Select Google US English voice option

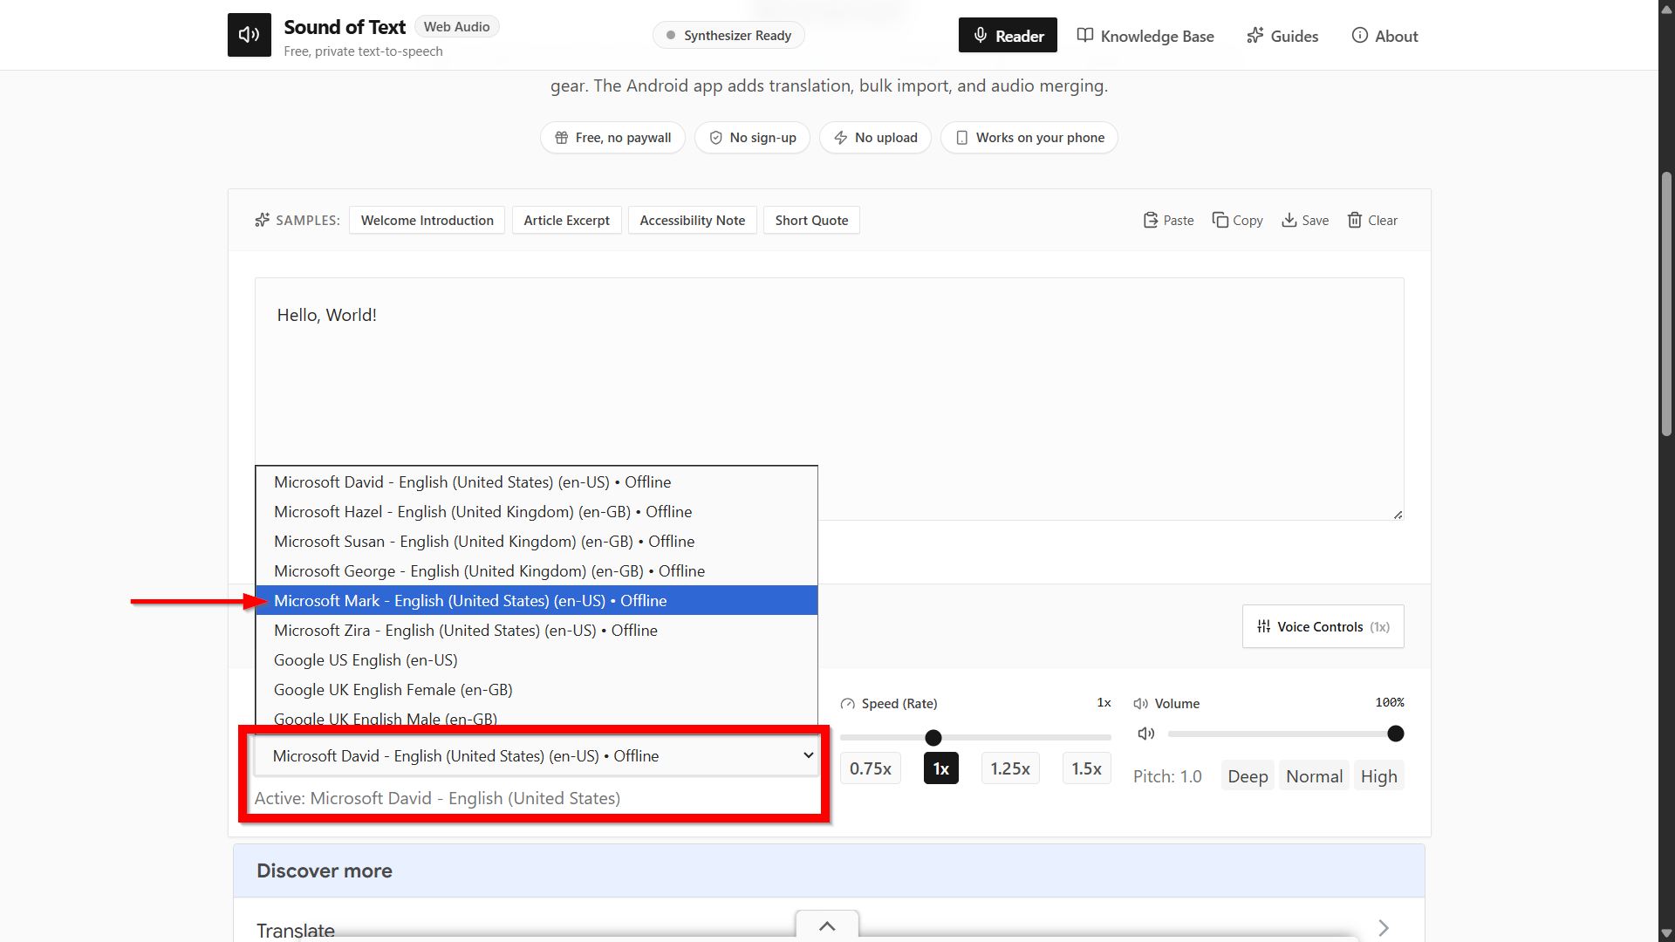point(537,660)
